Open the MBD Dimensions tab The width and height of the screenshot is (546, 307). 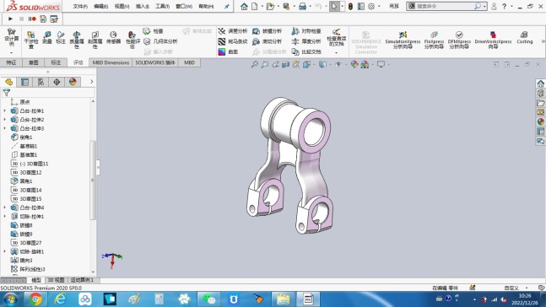coord(111,62)
